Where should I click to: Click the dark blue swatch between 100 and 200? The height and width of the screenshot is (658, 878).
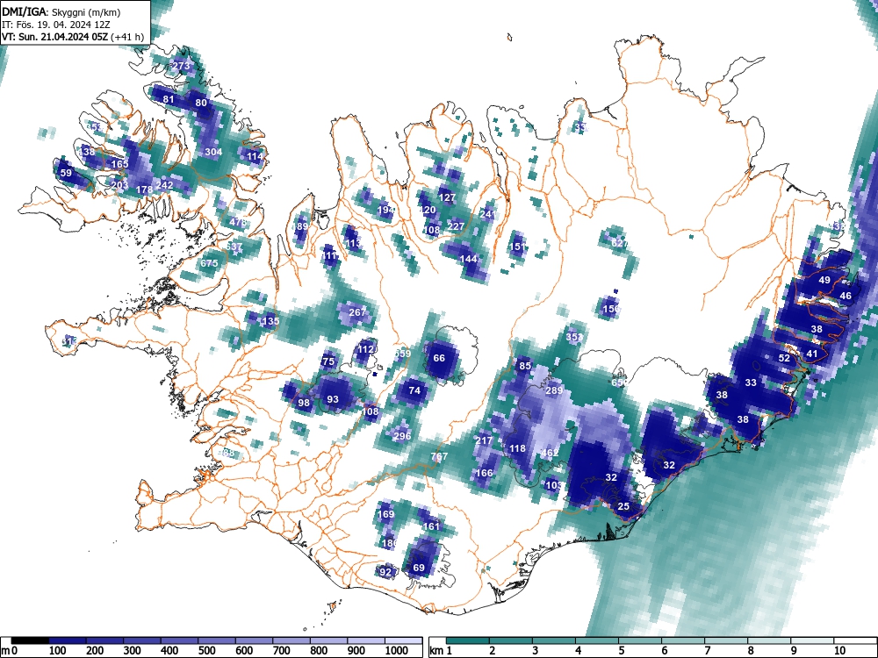68,641
